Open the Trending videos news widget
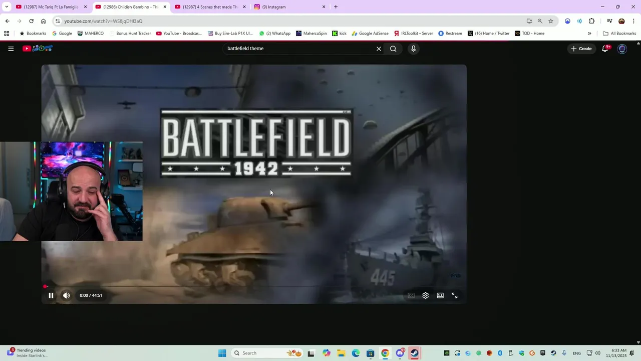Viewport: 641px width, 361px height. (x=28, y=353)
